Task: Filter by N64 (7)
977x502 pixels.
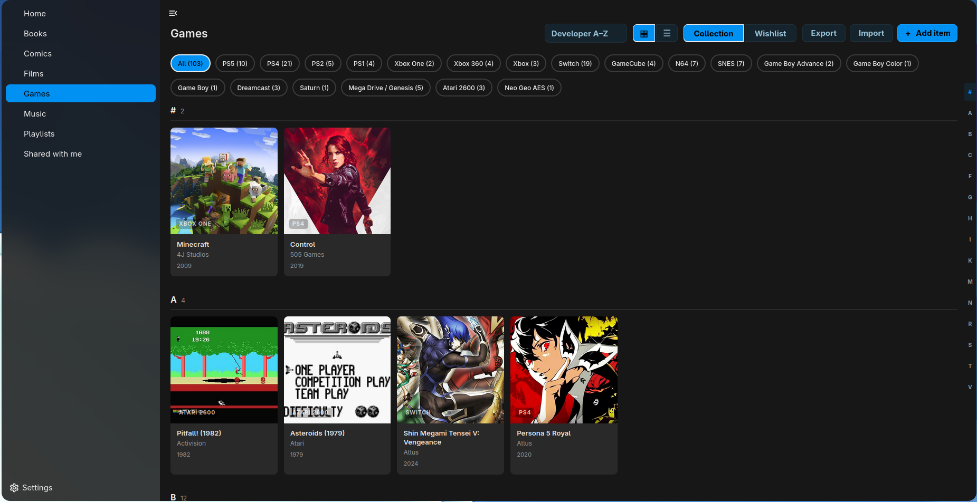Action: click(x=687, y=63)
